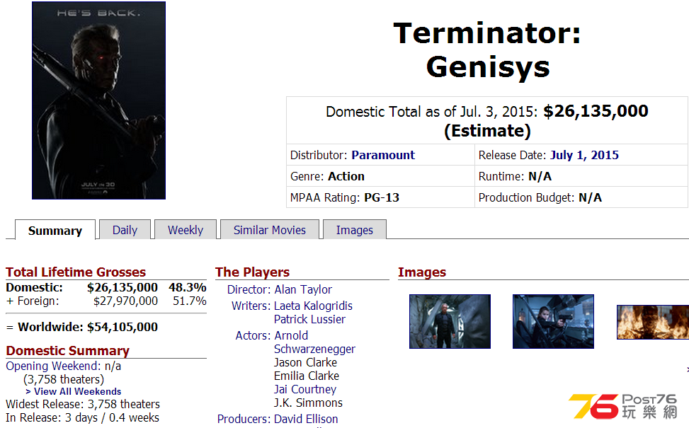Click the Domestic Summary heading

coord(68,351)
